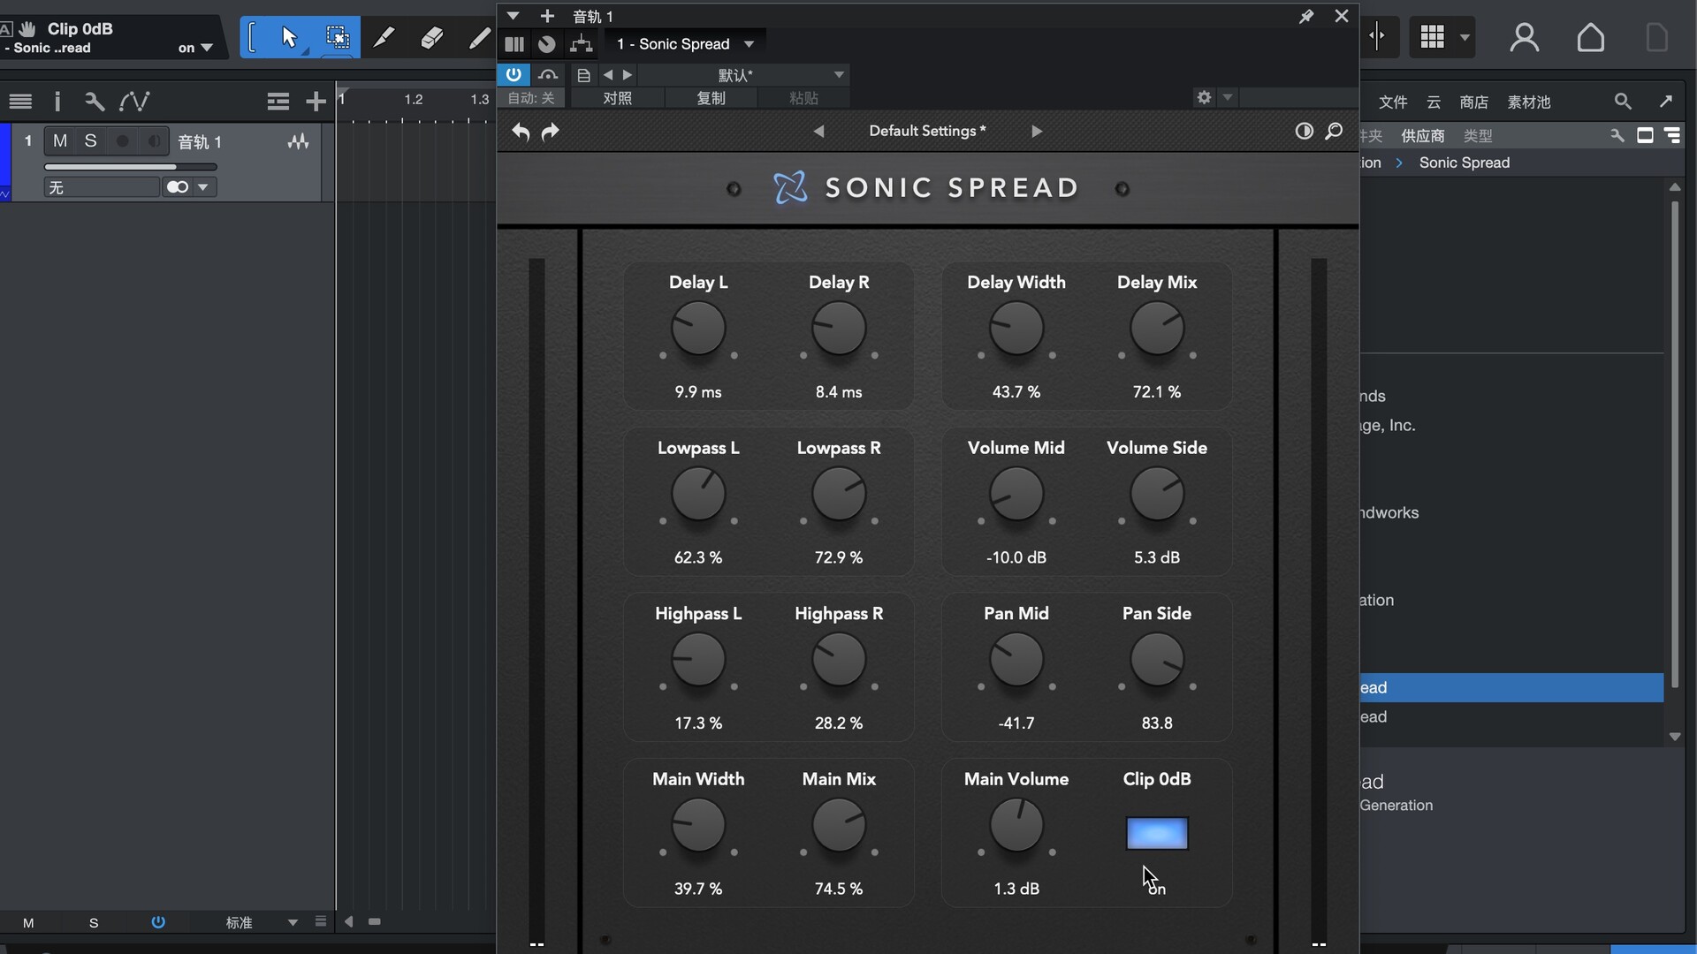1697x954 pixels.
Task: Open the track inspector info icon
Action: (57, 102)
